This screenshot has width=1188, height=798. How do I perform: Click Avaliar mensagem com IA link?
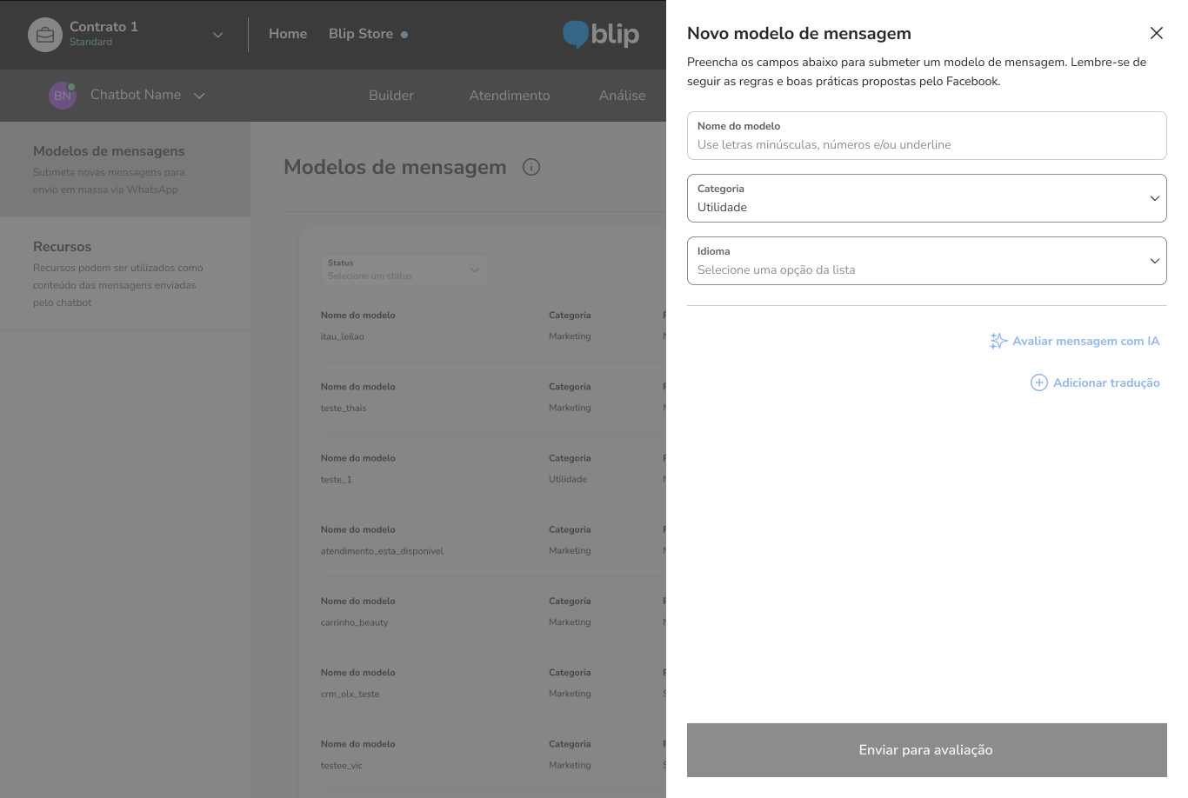(x=1085, y=342)
